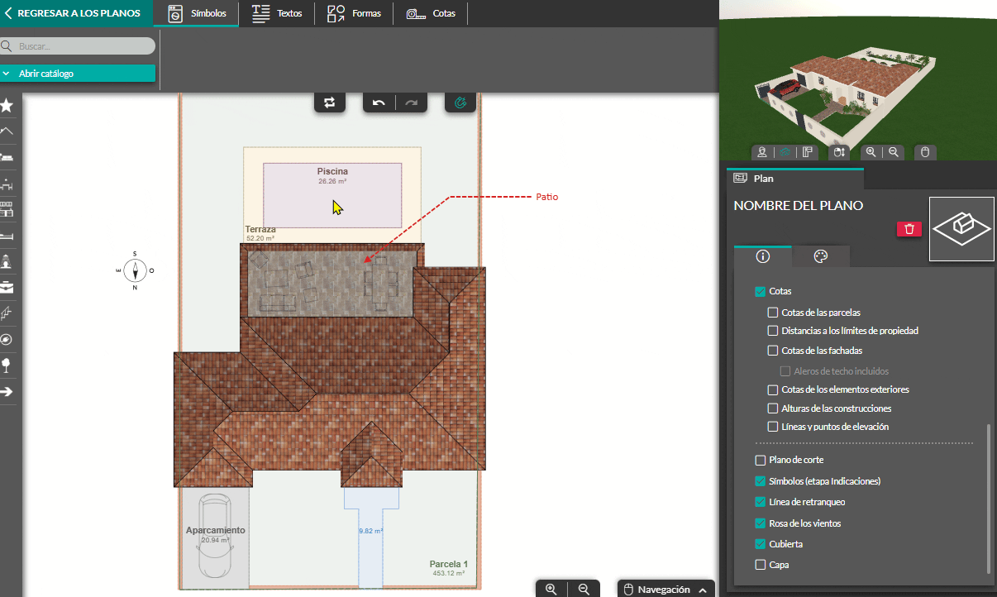Viewport: 997px width, 597px height.
Task: Enable the Plano de corte option
Action: click(x=761, y=460)
